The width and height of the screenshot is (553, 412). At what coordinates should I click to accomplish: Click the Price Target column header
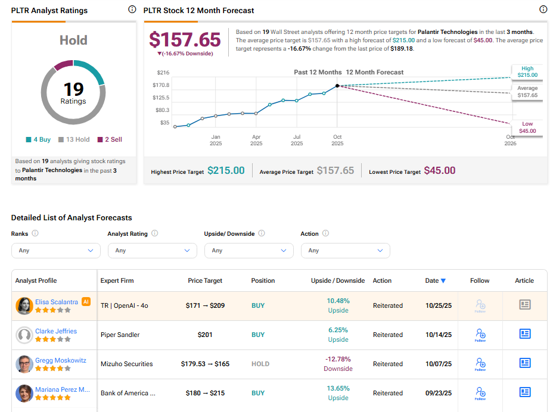pyautogui.click(x=205, y=280)
